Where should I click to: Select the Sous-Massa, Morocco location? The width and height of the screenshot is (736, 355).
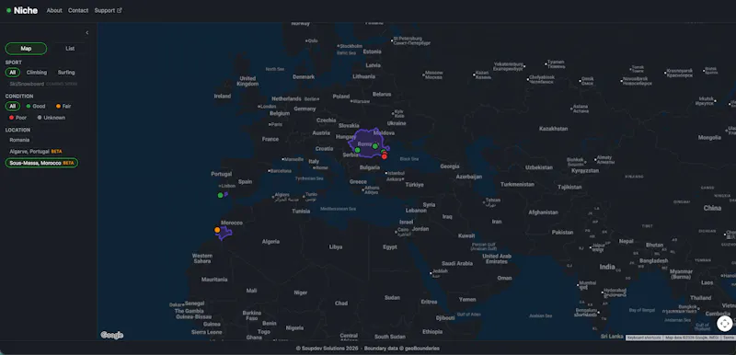(41, 163)
